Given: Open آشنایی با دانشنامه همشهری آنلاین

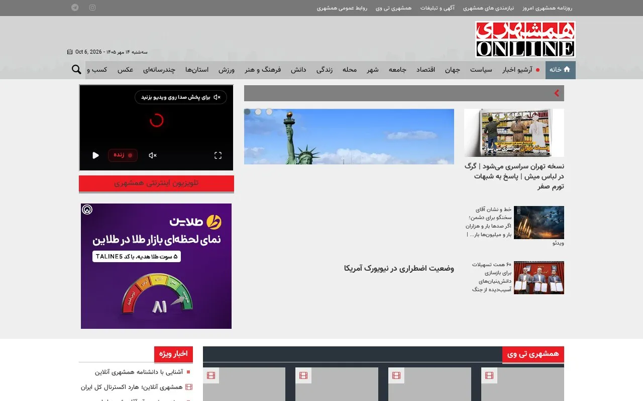Looking at the screenshot, I should point(138,372).
